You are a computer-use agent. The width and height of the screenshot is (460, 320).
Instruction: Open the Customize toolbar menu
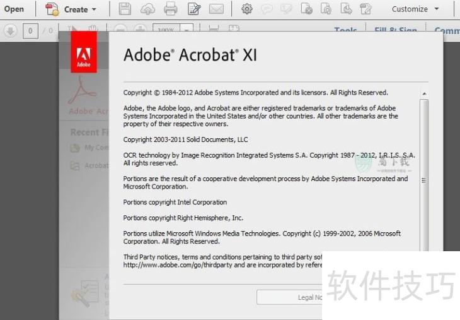(x=415, y=9)
